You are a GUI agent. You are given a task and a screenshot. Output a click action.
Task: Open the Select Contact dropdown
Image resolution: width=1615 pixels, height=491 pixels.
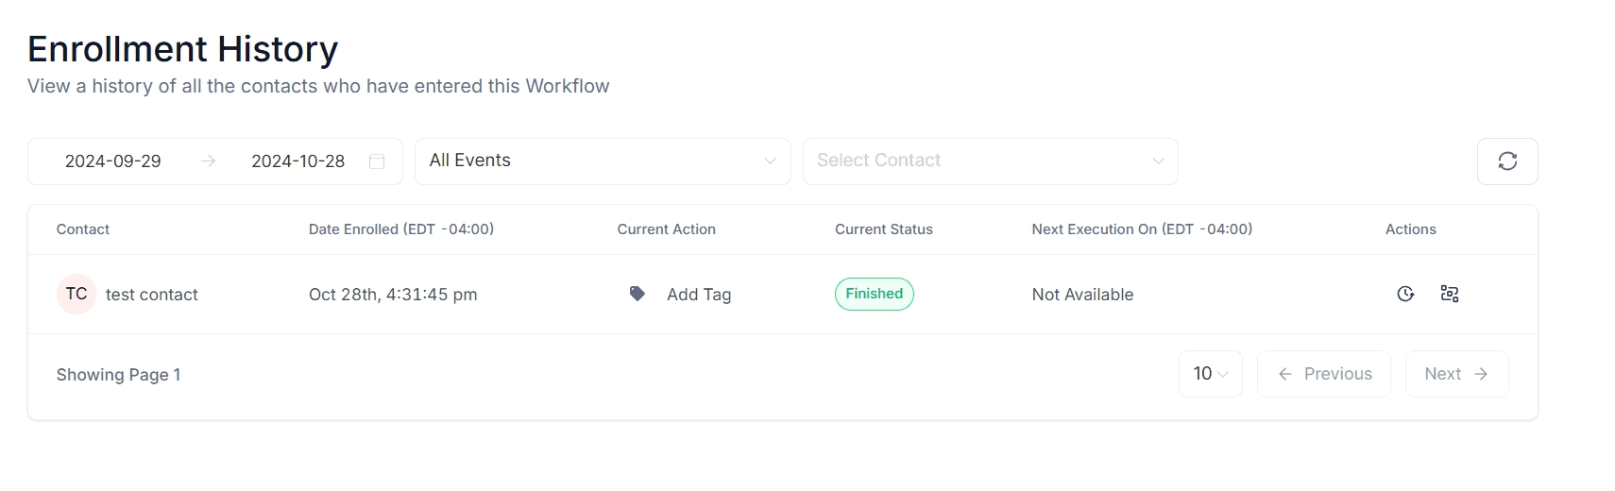[x=990, y=161]
